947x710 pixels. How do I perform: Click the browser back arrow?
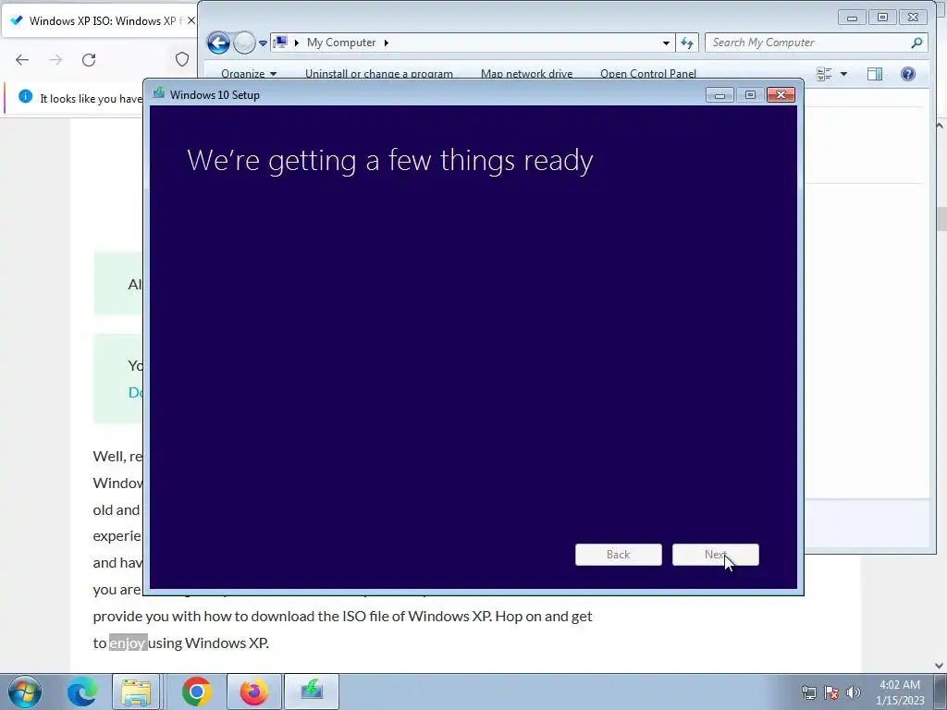coord(22,60)
